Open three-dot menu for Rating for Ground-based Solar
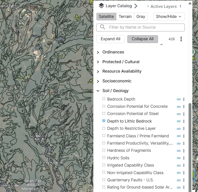The image size is (198, 192). click(184, 188)
